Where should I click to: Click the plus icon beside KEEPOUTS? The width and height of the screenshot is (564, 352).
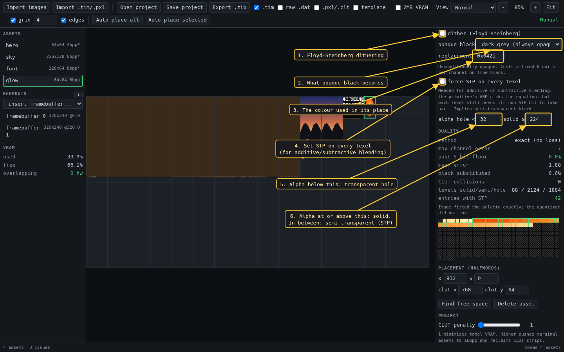tap(78, 95)
